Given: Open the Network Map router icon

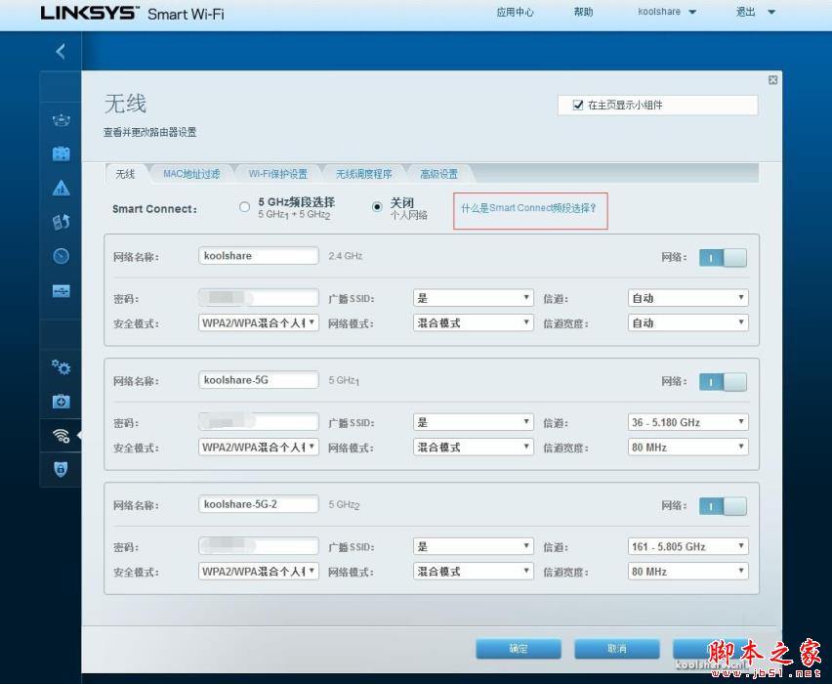Looking at the screenshot, I should point(61,120).
